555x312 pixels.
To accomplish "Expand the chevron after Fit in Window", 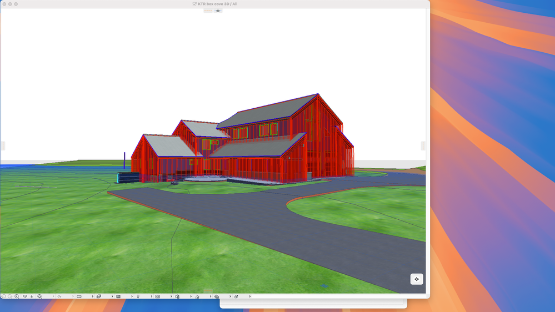I will [53, 296].
